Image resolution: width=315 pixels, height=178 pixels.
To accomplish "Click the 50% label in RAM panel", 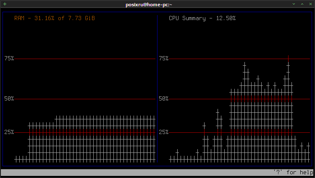I will (x=9, y=99).
